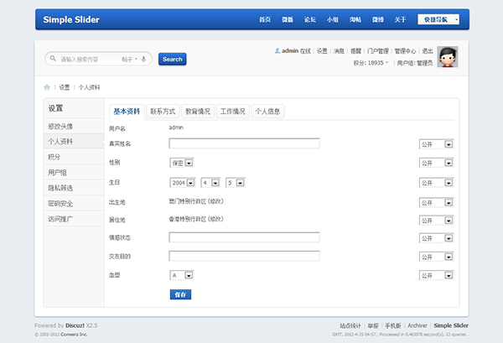Viewport: 503px width, 343px height.
Task: Open the 公开 privacy dropdown for 情感状态
Action: point(436,238)
